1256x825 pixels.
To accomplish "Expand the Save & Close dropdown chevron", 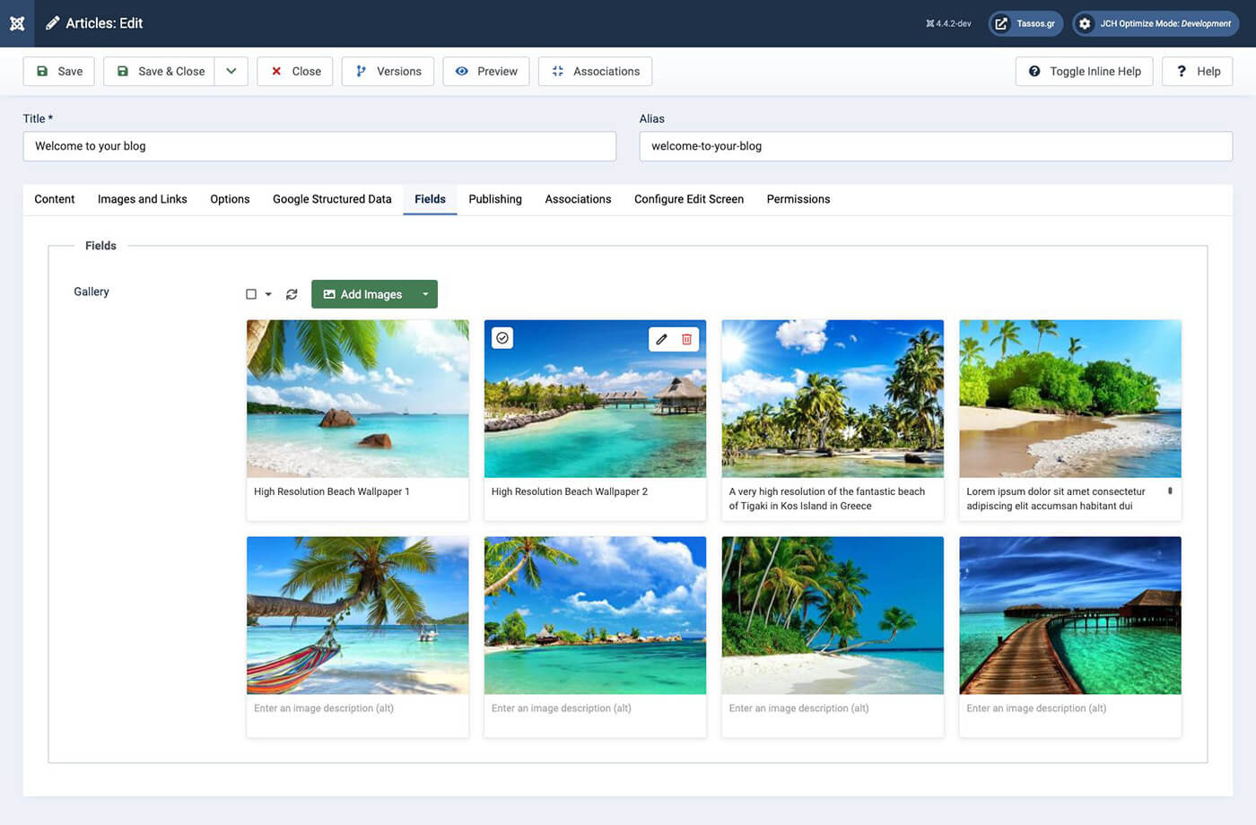I will coord(231,71).
